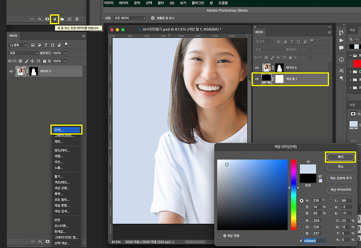
Task: Open the 필터 menu in menu bar
Action: coord(161,3)
